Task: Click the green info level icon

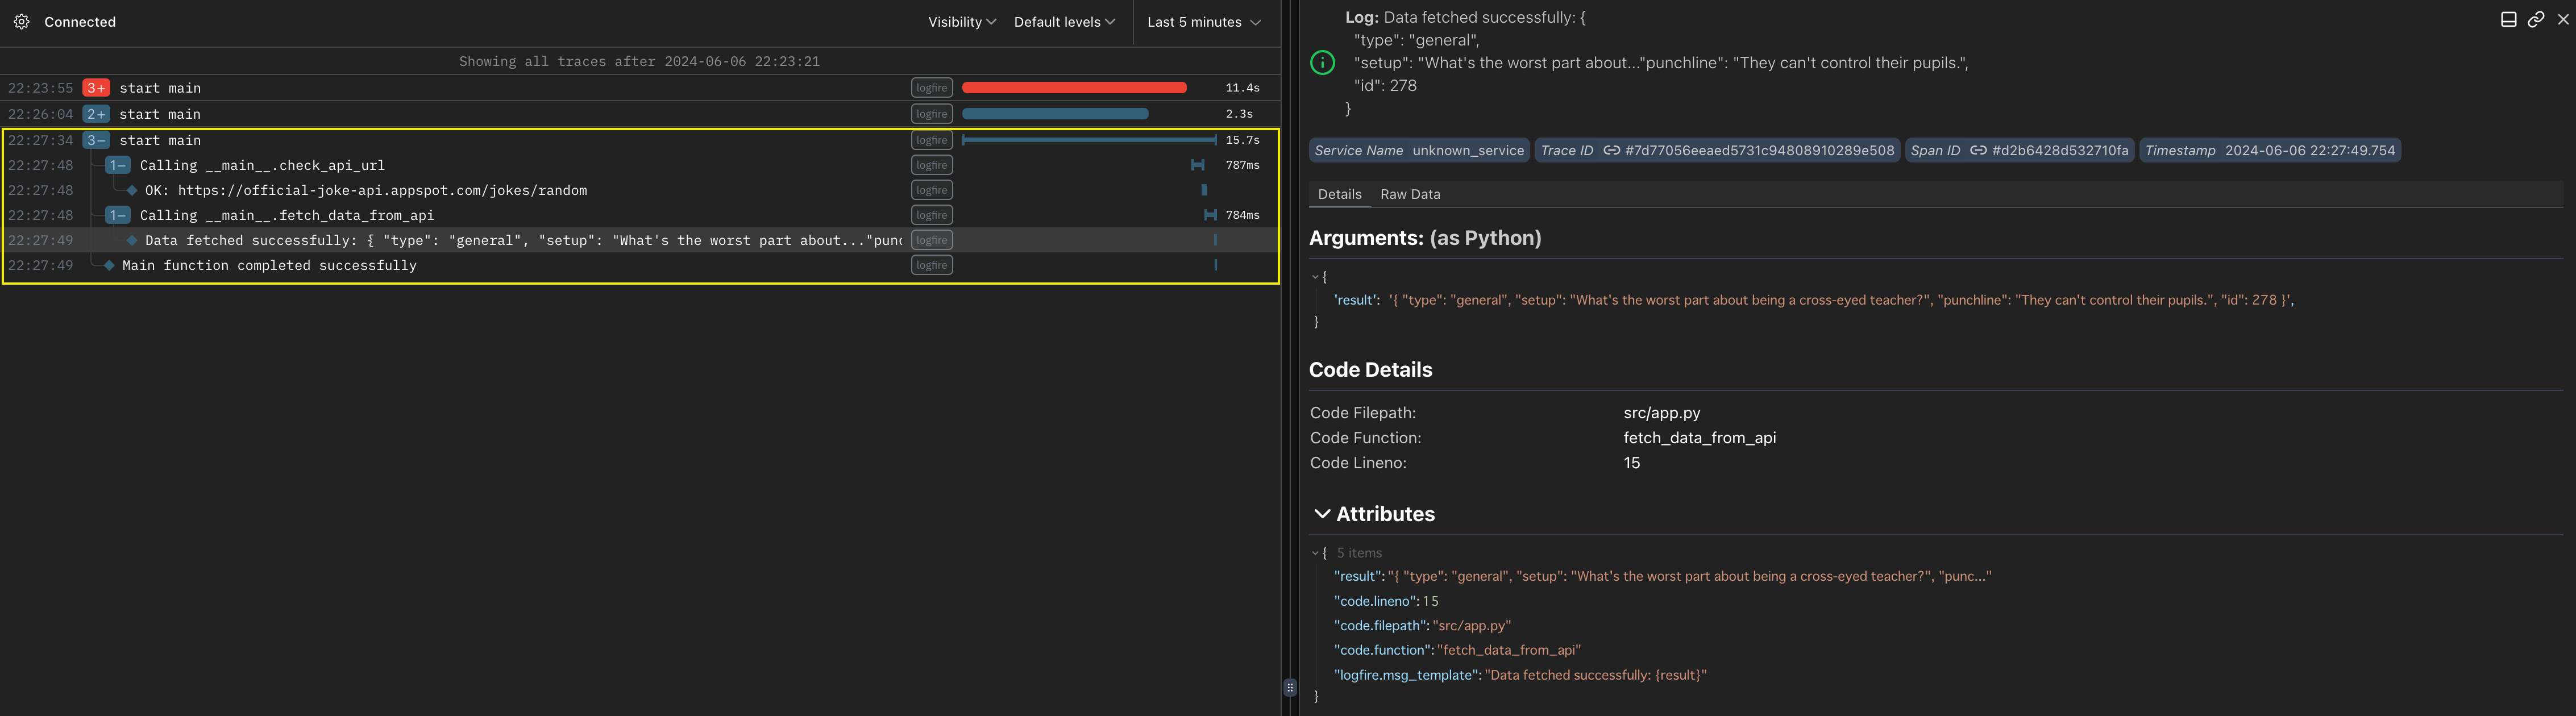Action: [1322, 63]
